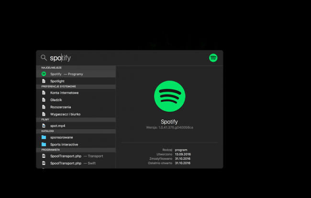Click the Spotify icon in search bar
The height and width of the screenshot is (198, 311).
[213, 58]
